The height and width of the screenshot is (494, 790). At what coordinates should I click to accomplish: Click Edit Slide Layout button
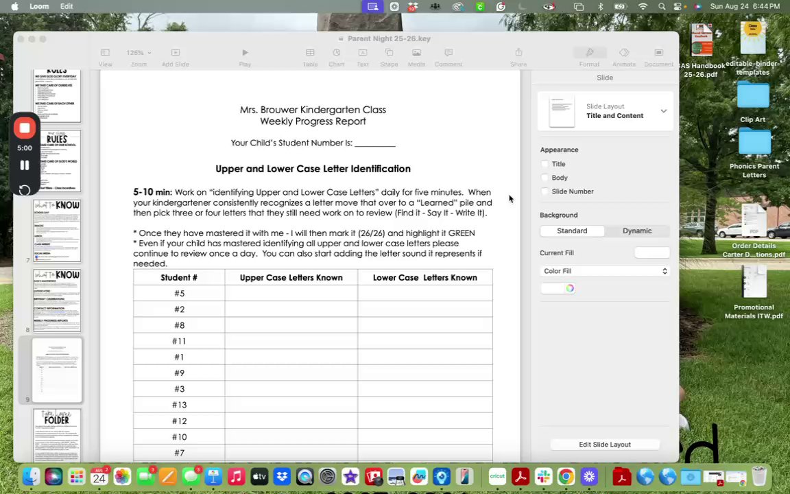tap(605, 445)
